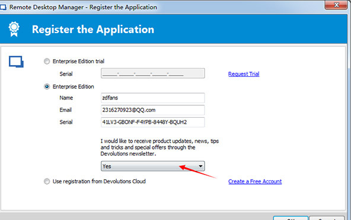Select the Enterprise Edition radio button

click(47, 86)
